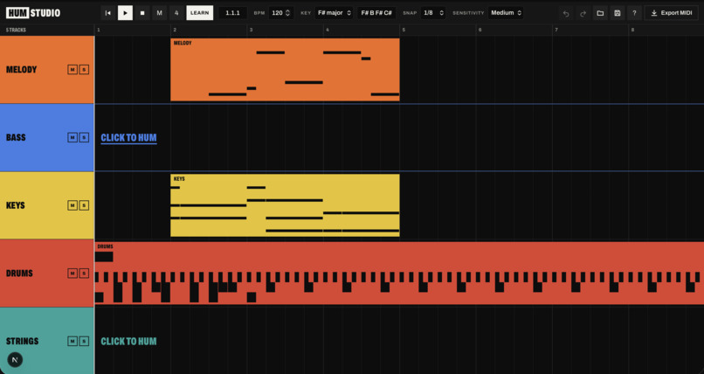Click CLICK TO HUM on Bass track

click(x=129, y=138)
